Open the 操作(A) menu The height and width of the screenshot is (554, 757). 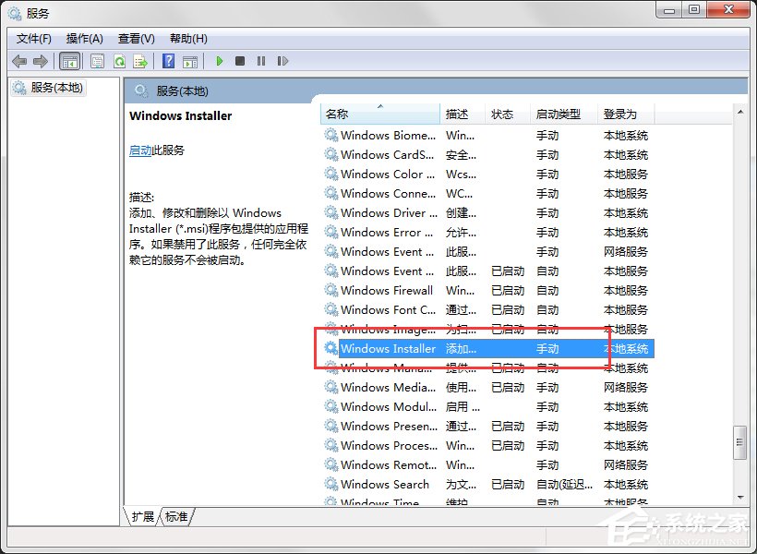[85, 38]
